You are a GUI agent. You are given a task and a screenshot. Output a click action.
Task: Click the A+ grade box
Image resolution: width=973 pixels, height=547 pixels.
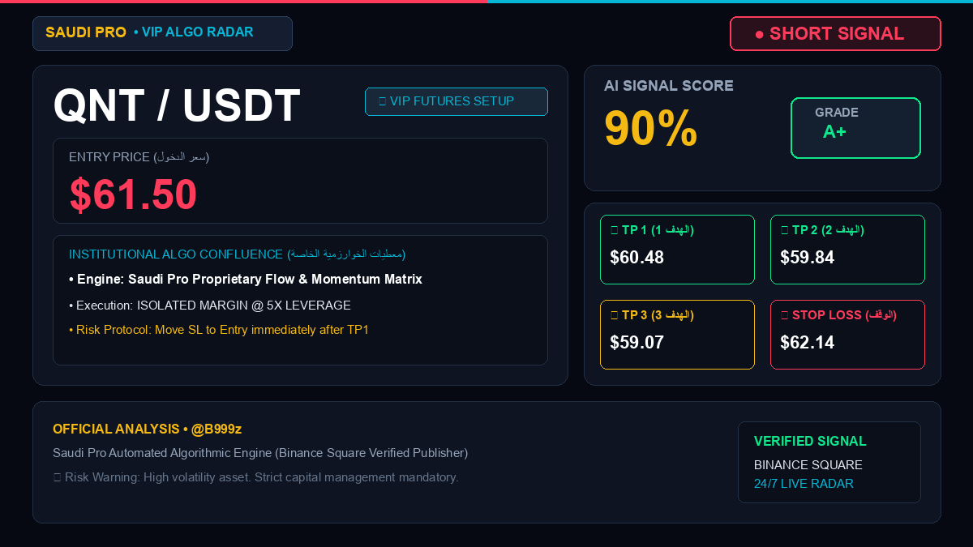(855, 128)
